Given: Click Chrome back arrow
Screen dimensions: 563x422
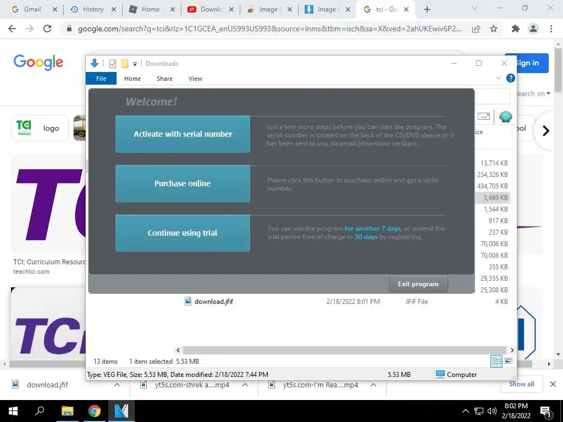Looking at the screenshot, I should (12, 29).
